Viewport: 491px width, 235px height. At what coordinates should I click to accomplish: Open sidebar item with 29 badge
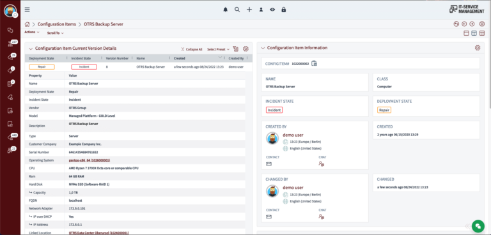tap(11, 57)
